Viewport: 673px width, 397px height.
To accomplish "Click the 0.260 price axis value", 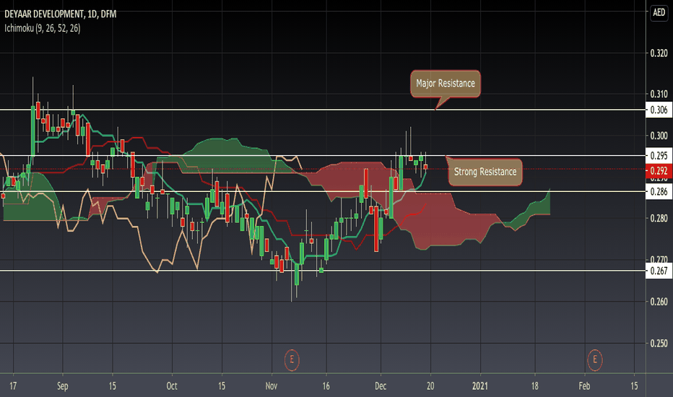I will 659,302.
